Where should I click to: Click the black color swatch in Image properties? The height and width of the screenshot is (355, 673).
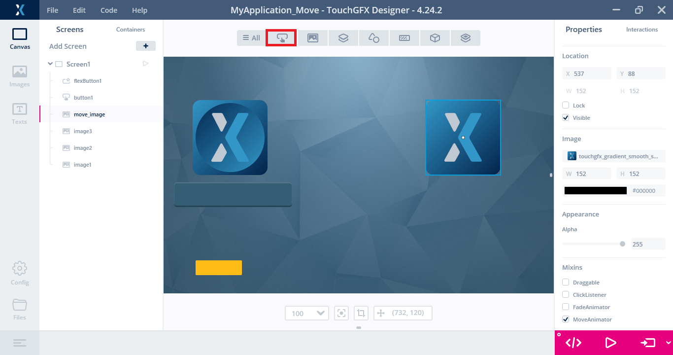coord(595,190)
